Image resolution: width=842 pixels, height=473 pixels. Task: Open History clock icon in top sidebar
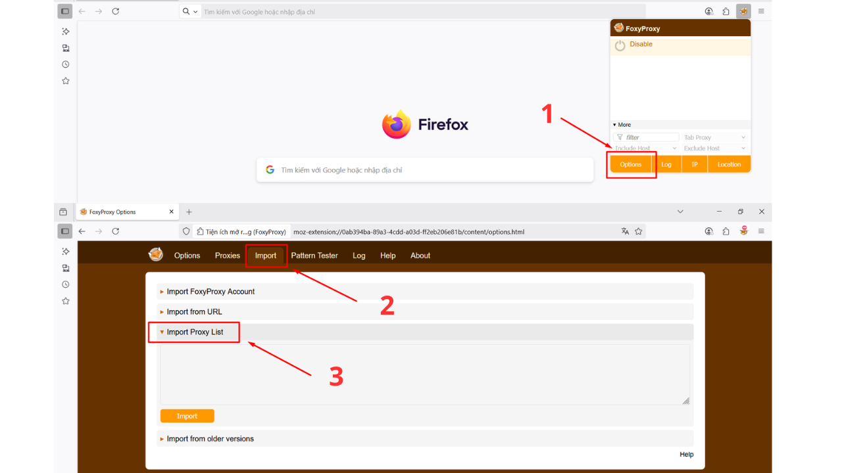(x=65, y=64)
